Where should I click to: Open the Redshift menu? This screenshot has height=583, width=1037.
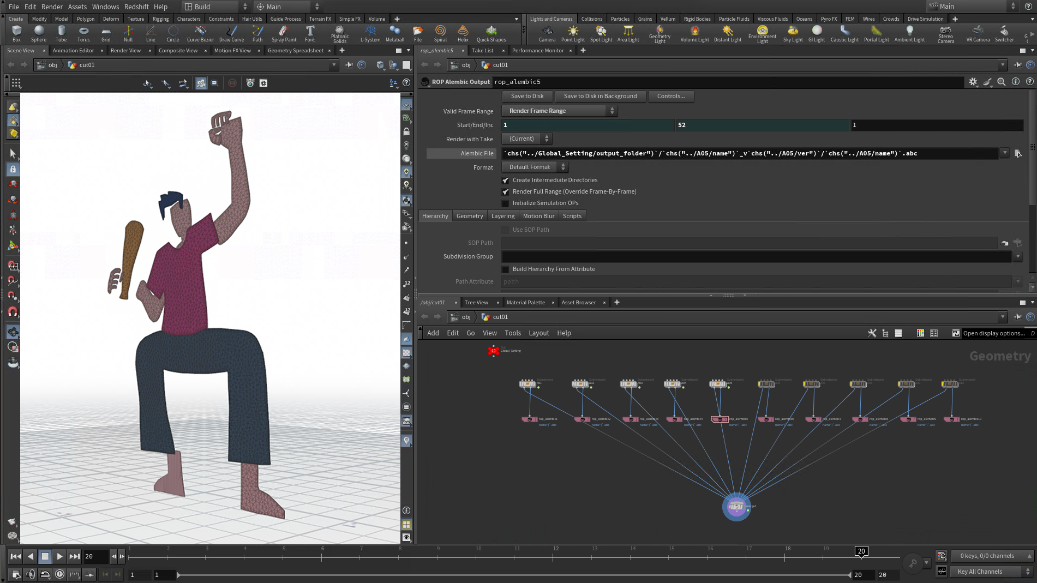pos(136,7)
